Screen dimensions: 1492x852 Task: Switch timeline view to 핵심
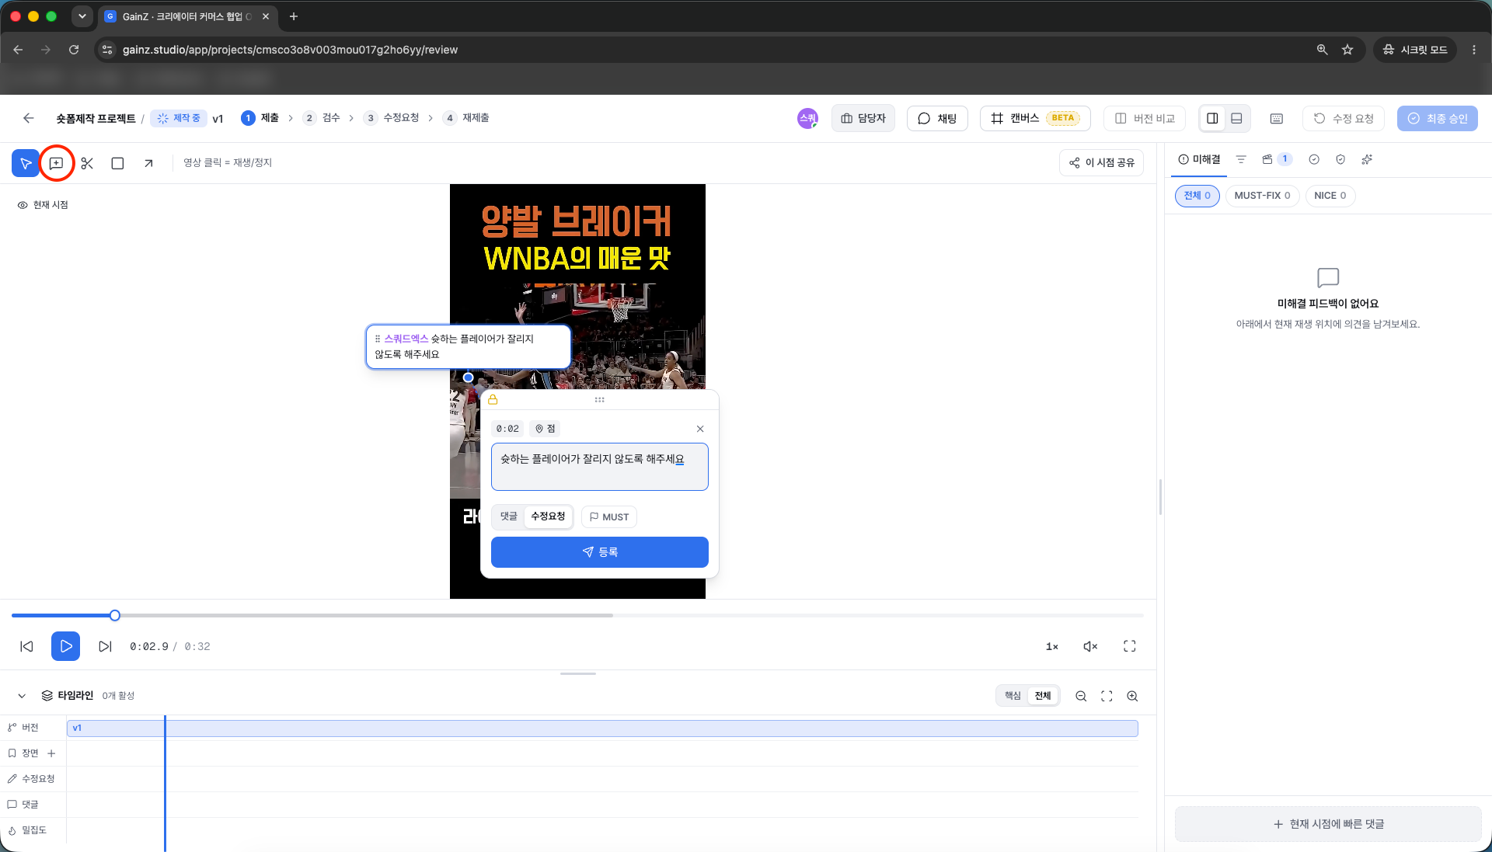click(x=1013, y=696)
